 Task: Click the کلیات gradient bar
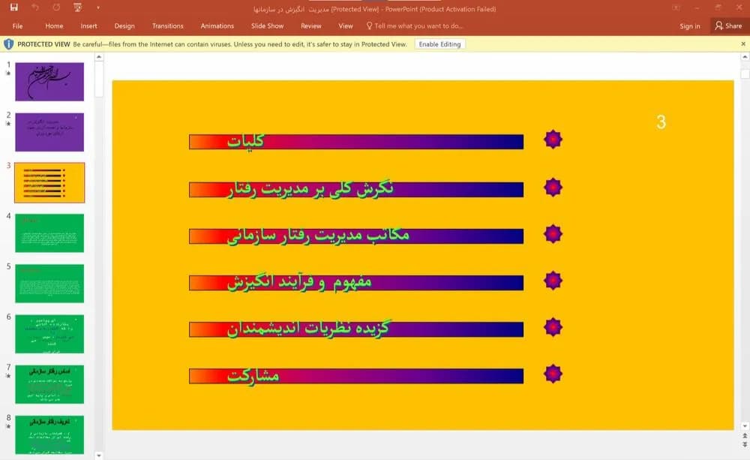[x=356, y=142]
